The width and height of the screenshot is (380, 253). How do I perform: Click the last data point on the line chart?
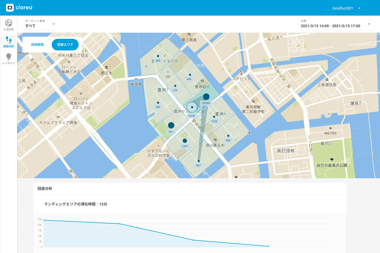click(268, 246)
